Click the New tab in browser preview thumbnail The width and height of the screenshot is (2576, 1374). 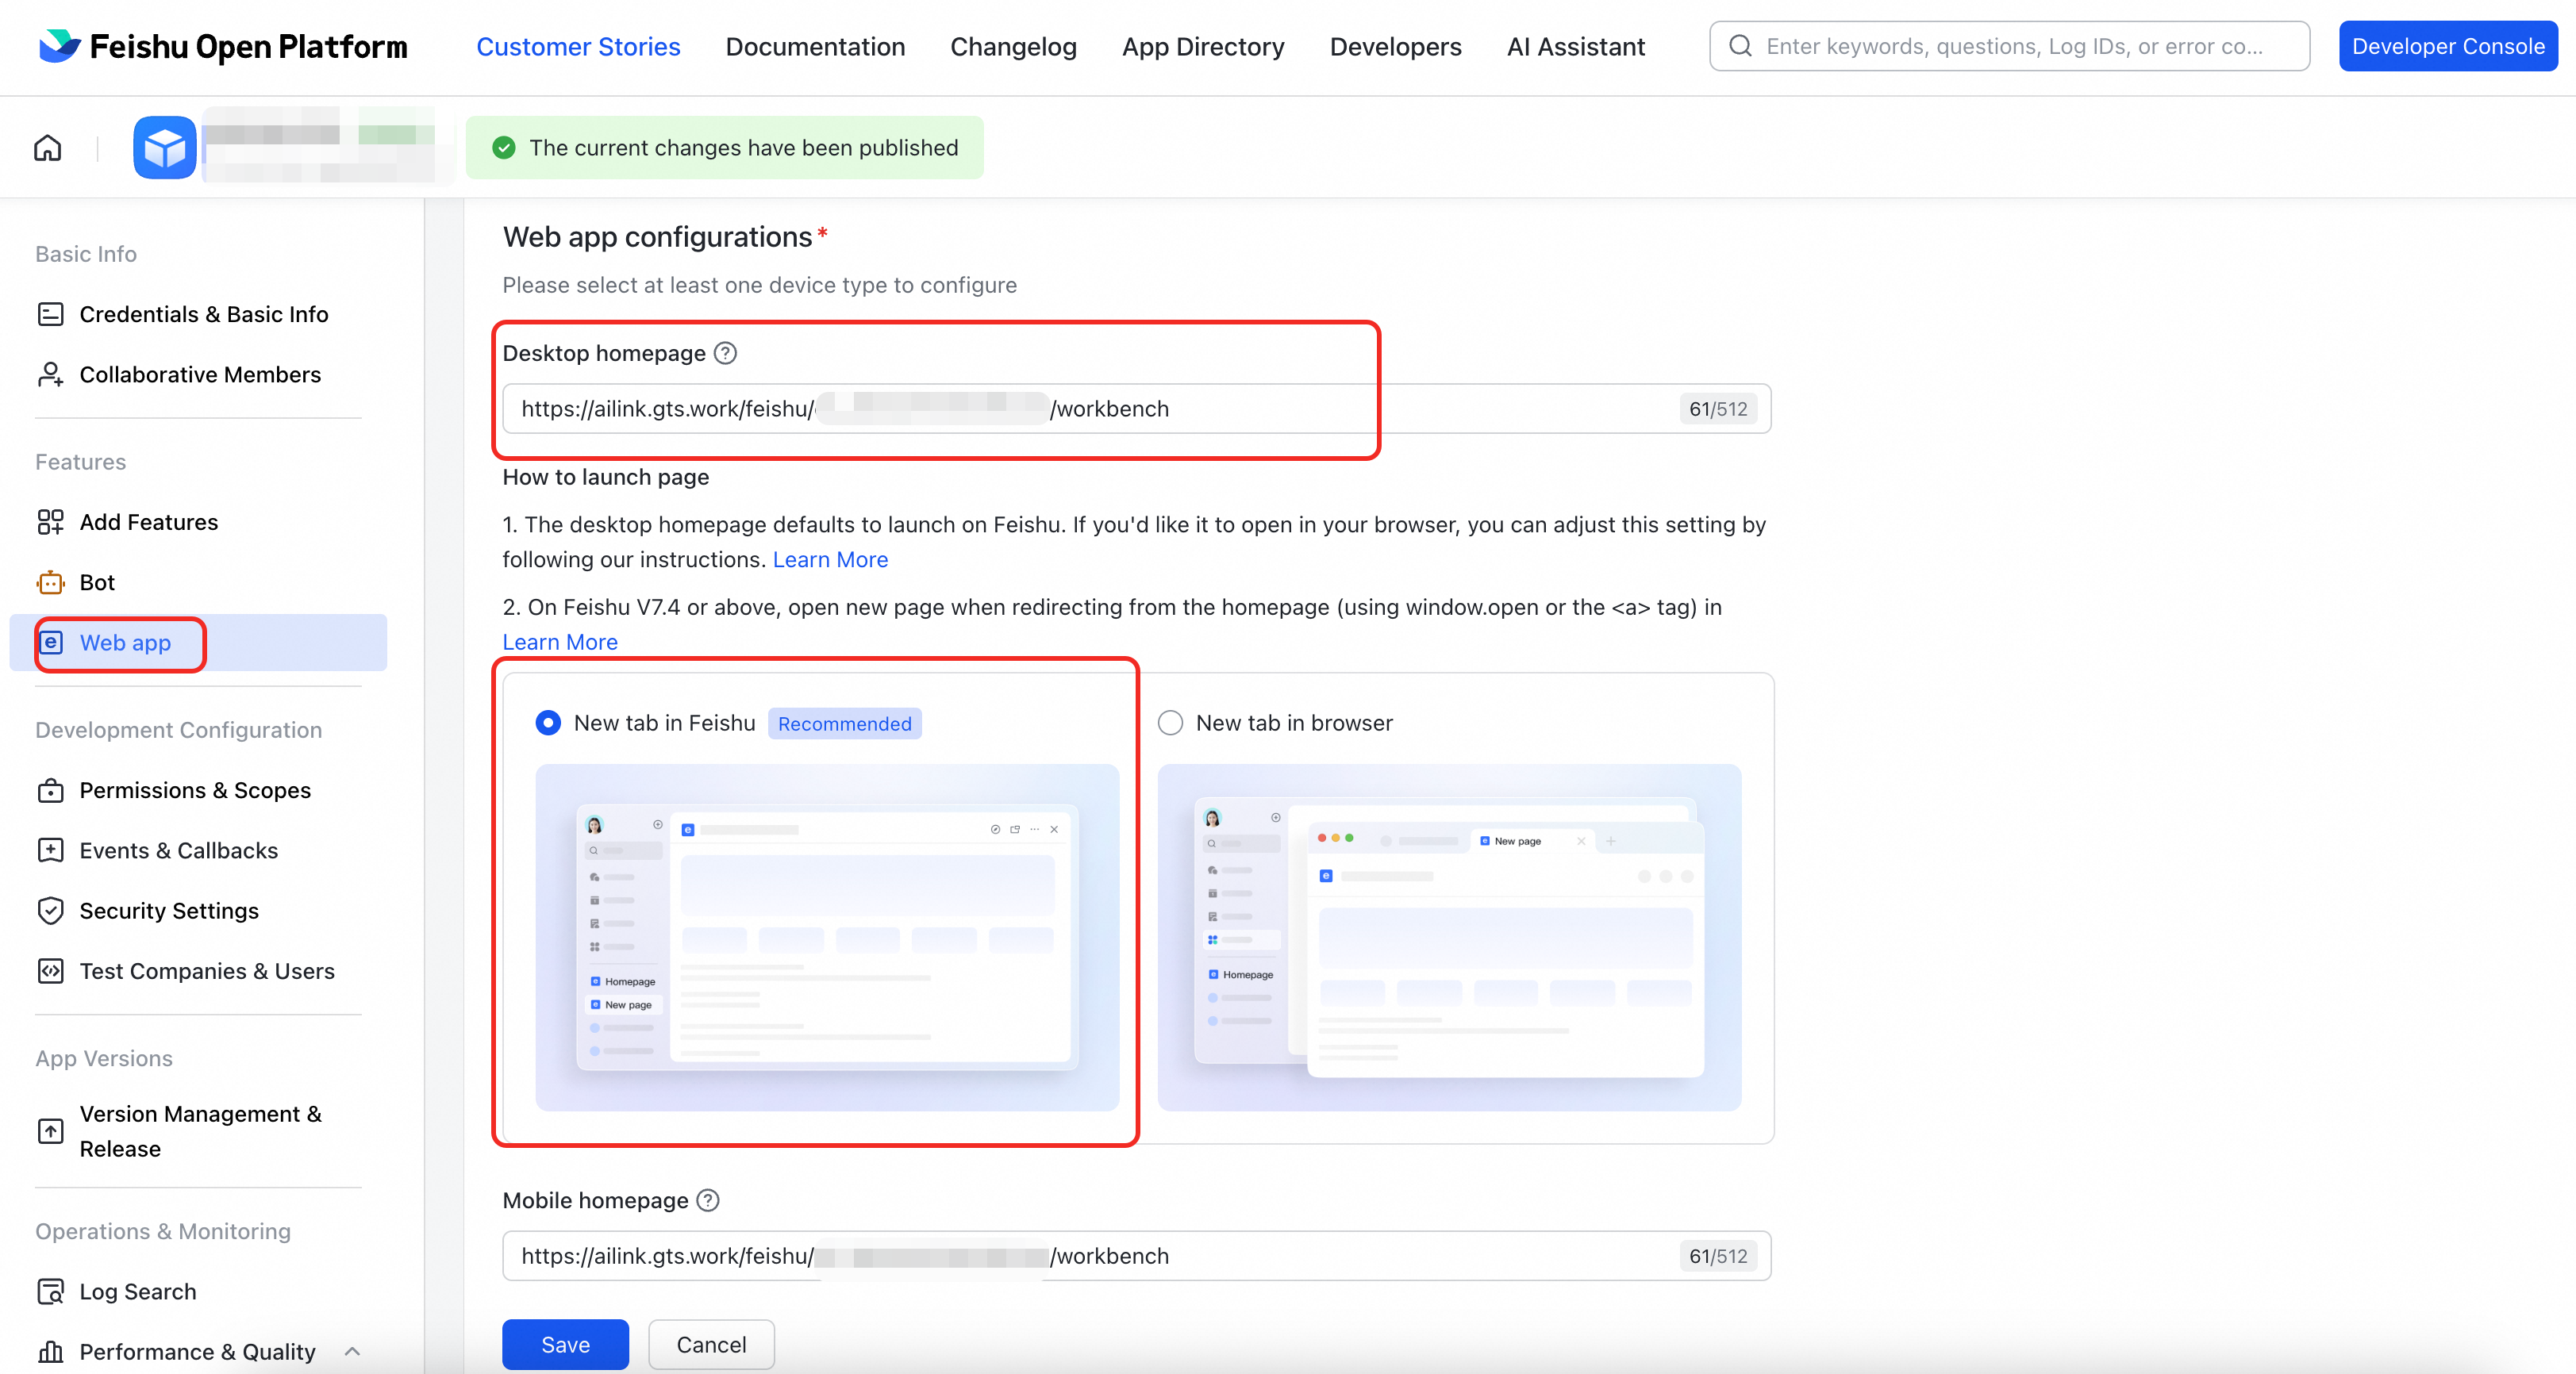(x=1448, y=936)
